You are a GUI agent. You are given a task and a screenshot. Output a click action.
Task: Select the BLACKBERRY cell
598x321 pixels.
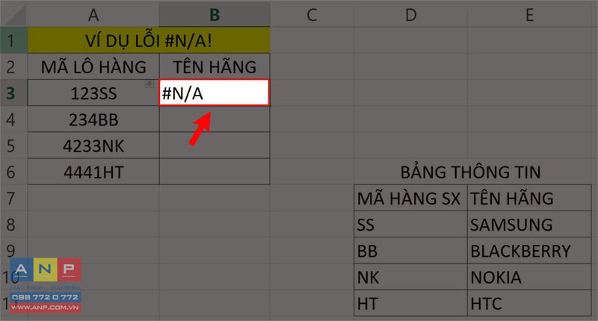coord(529,251)
